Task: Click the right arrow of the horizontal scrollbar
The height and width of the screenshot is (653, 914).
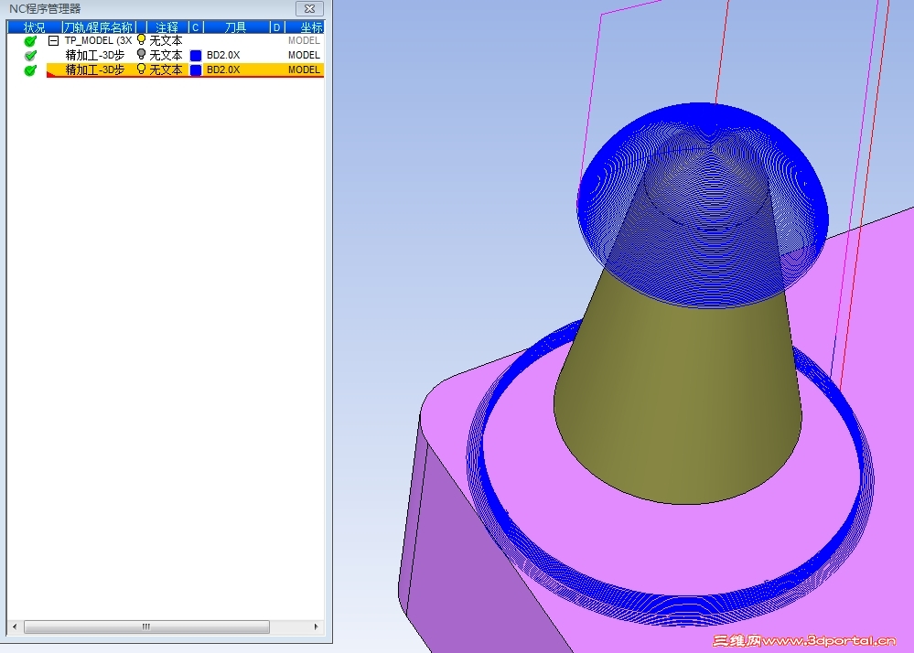Action: (x=316, y=626)
